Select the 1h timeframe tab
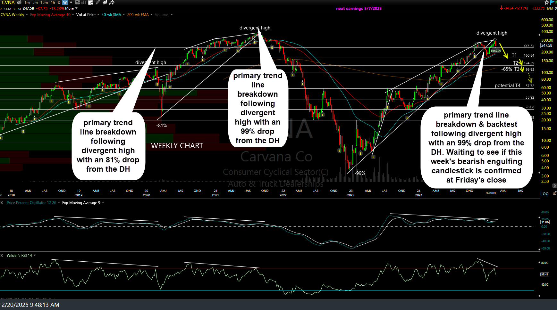The width and height of the screenshot is (557, 310). 53,2
